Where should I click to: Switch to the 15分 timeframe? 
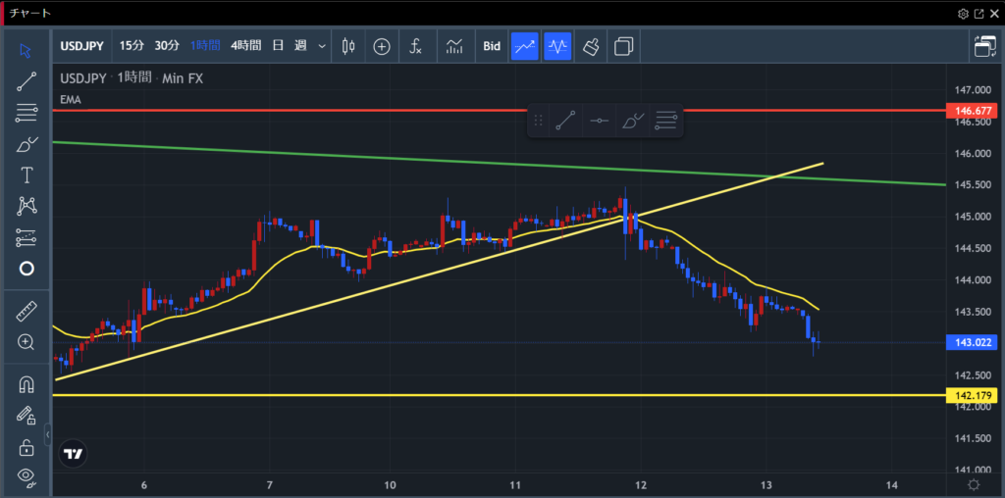pyautogui.click(x=132, y=46)
